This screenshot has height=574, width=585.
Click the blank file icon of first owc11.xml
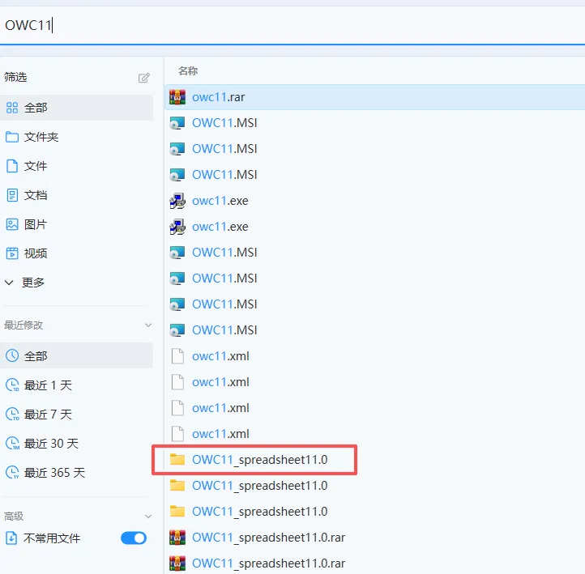tap(177, 356)
